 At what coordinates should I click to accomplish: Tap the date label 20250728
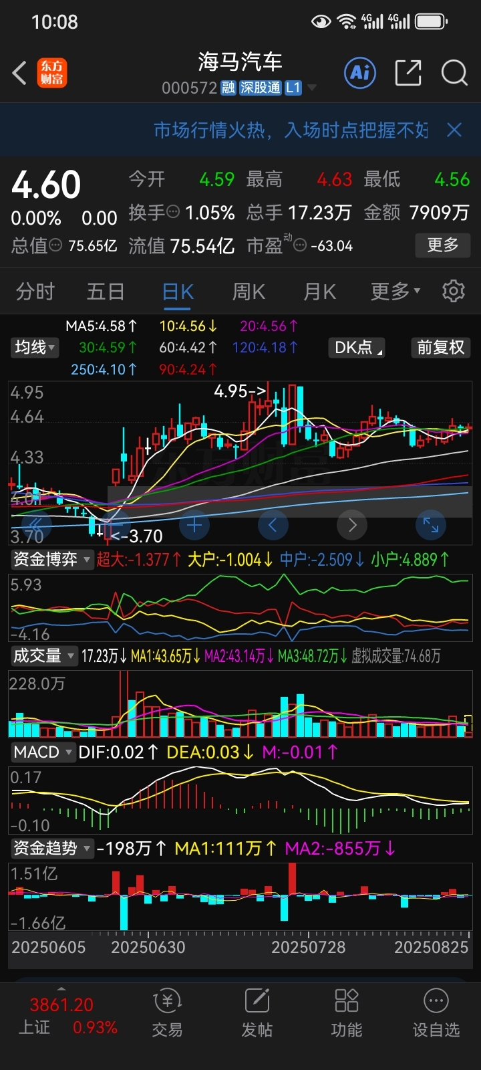[x=308, y=947]
